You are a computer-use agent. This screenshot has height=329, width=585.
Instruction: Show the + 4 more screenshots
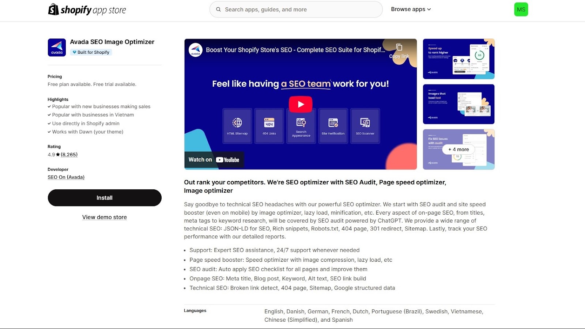point(458,149)
